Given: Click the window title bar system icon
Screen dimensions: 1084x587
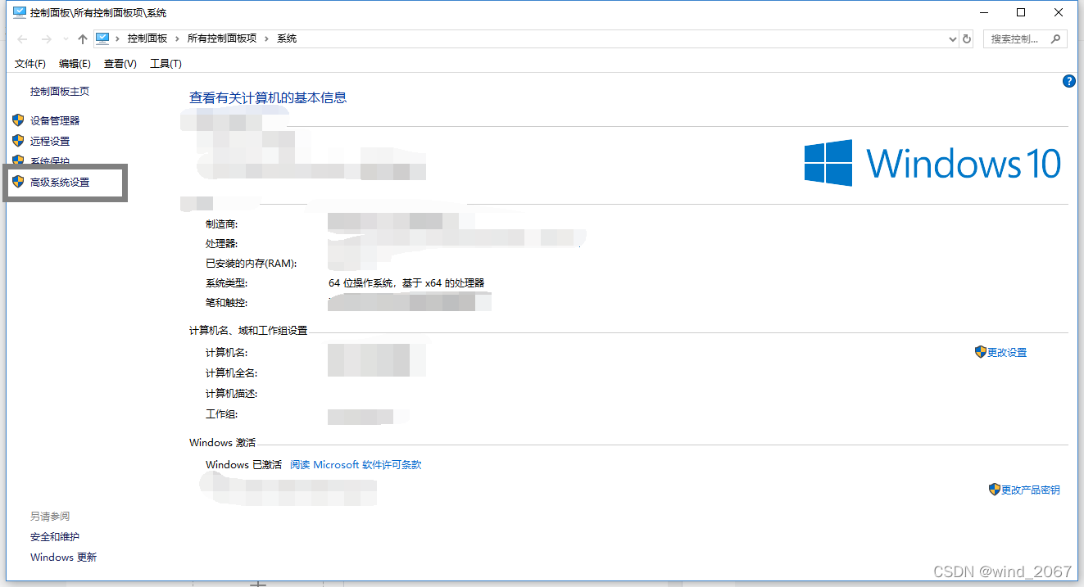Looking at the screenshot, I should (x=20, y=12).
